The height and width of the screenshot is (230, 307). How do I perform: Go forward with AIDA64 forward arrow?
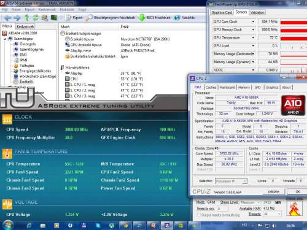click(17, 18)
